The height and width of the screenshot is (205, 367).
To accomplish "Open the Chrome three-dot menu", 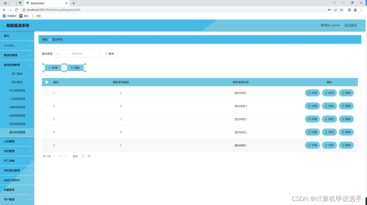I will (361, 10).
